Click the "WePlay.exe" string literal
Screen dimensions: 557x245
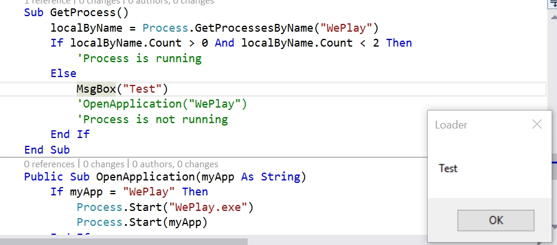[209, 207]
